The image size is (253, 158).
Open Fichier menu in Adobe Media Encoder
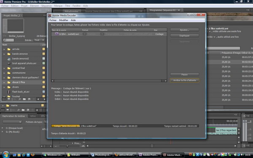pyautogui.click(x=53, y=20)
